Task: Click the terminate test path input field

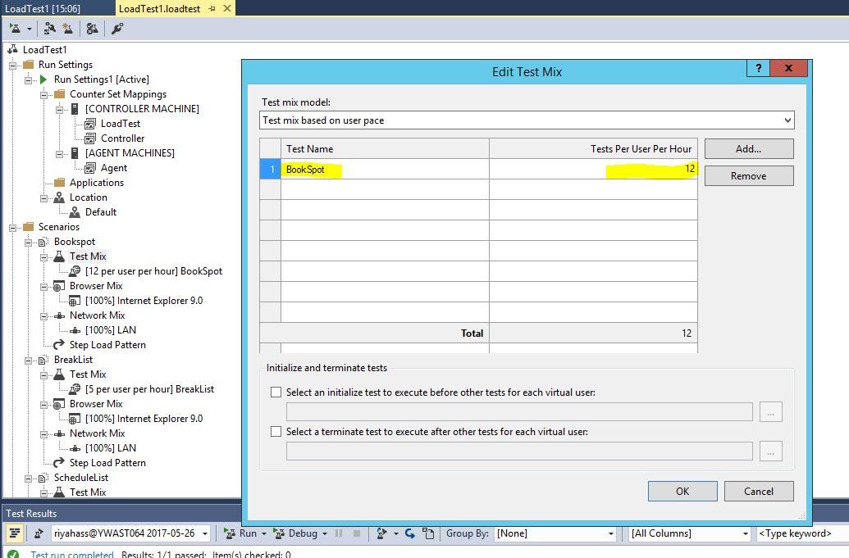Action: point(517,451)
